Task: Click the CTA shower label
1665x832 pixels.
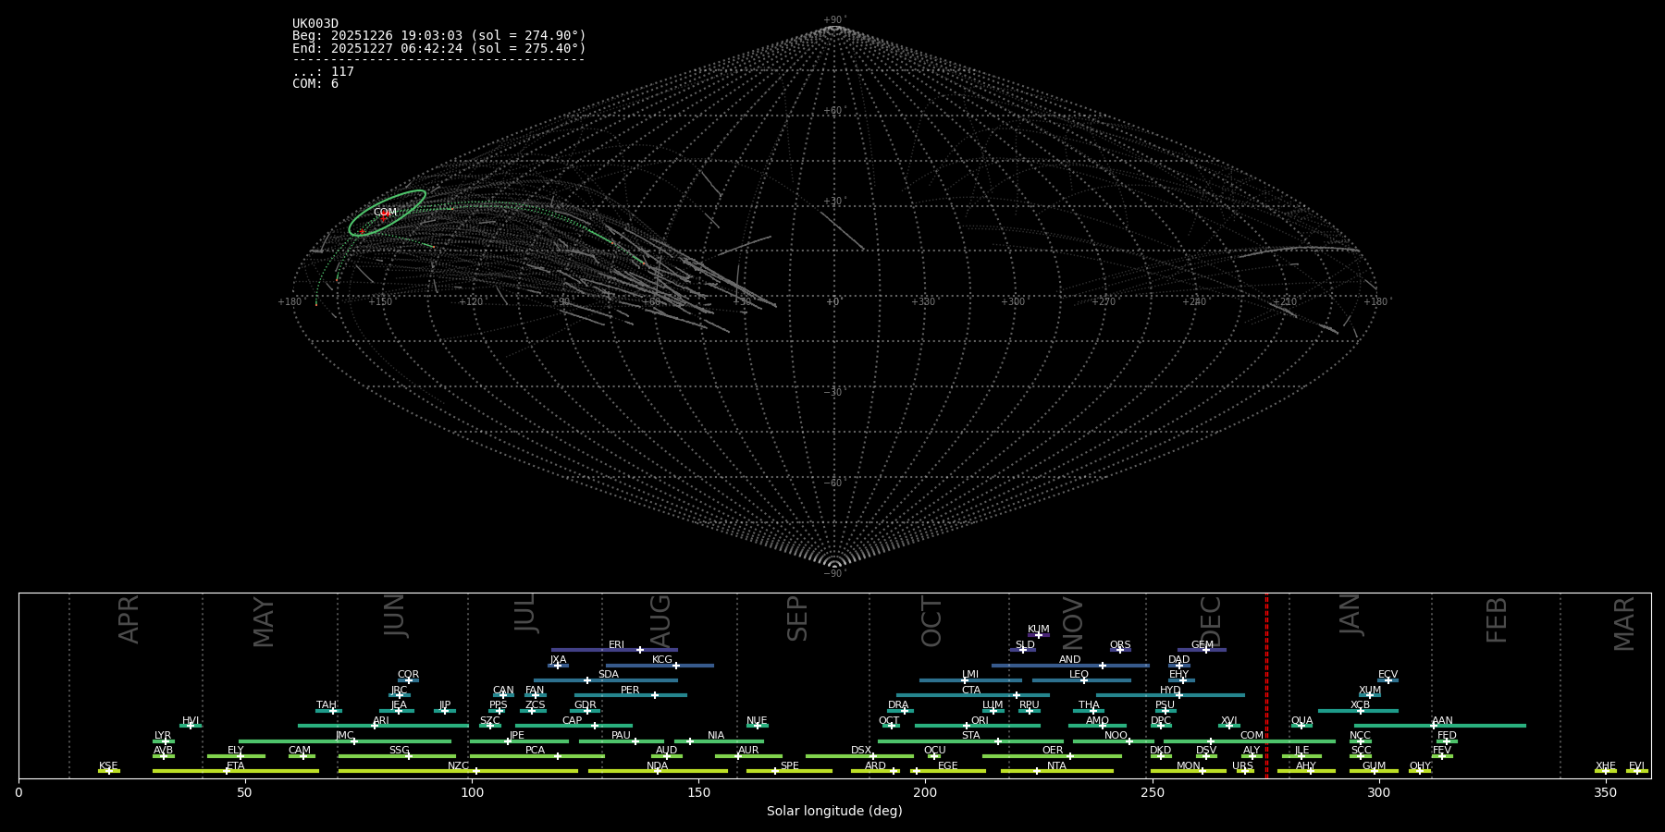Action: coord(971,691)
